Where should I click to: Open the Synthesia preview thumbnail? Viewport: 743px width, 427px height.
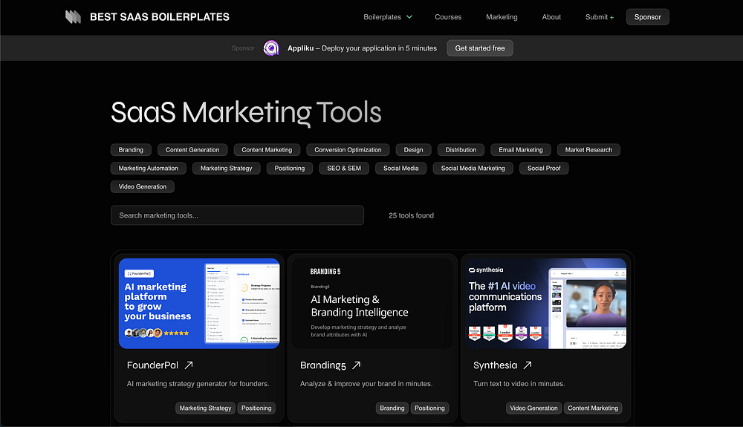click(x=546, y=304)
